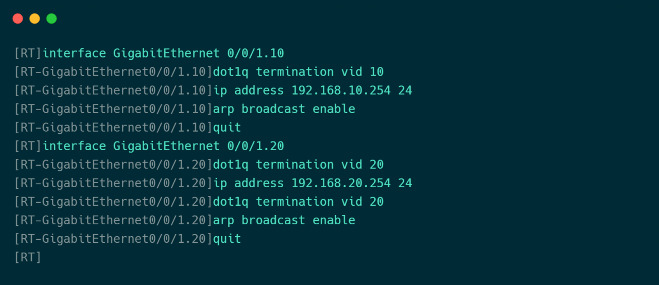Click the red close window dot

pyautogui.click(x=18, y=19)
